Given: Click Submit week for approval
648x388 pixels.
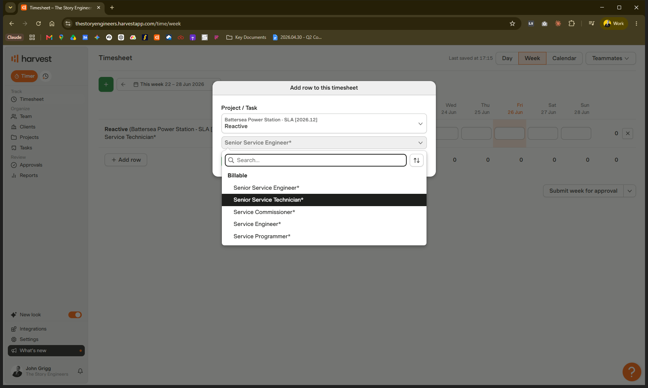Looking at the screenshot, I should (x=583, y=191).
